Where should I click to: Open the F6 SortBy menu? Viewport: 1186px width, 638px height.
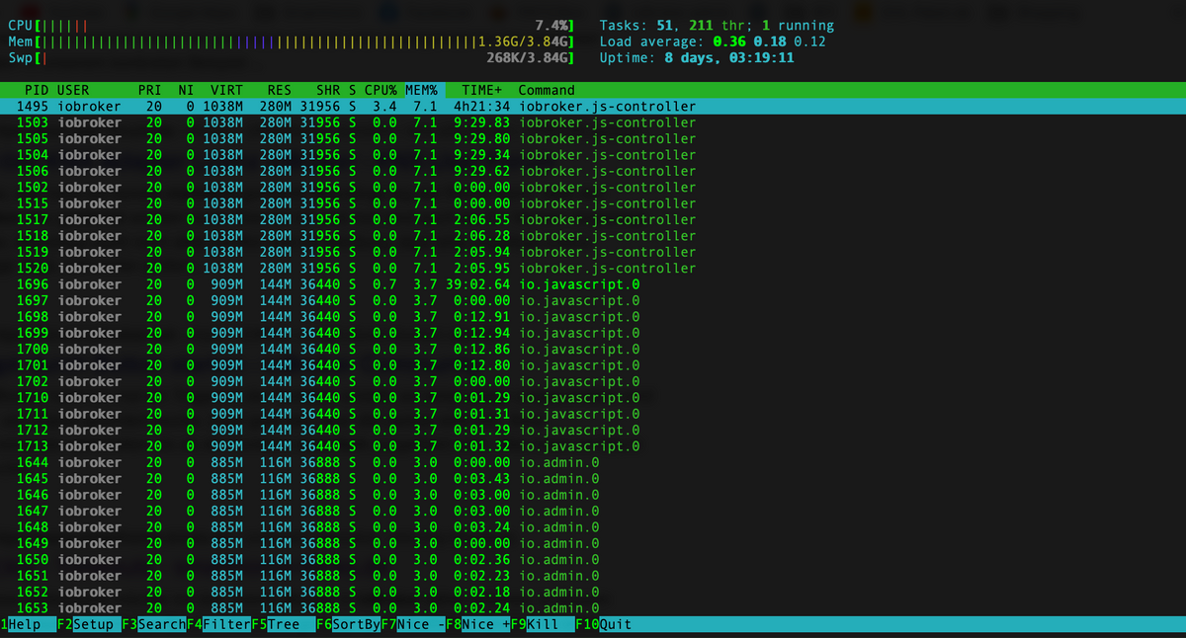pos(349,625)
